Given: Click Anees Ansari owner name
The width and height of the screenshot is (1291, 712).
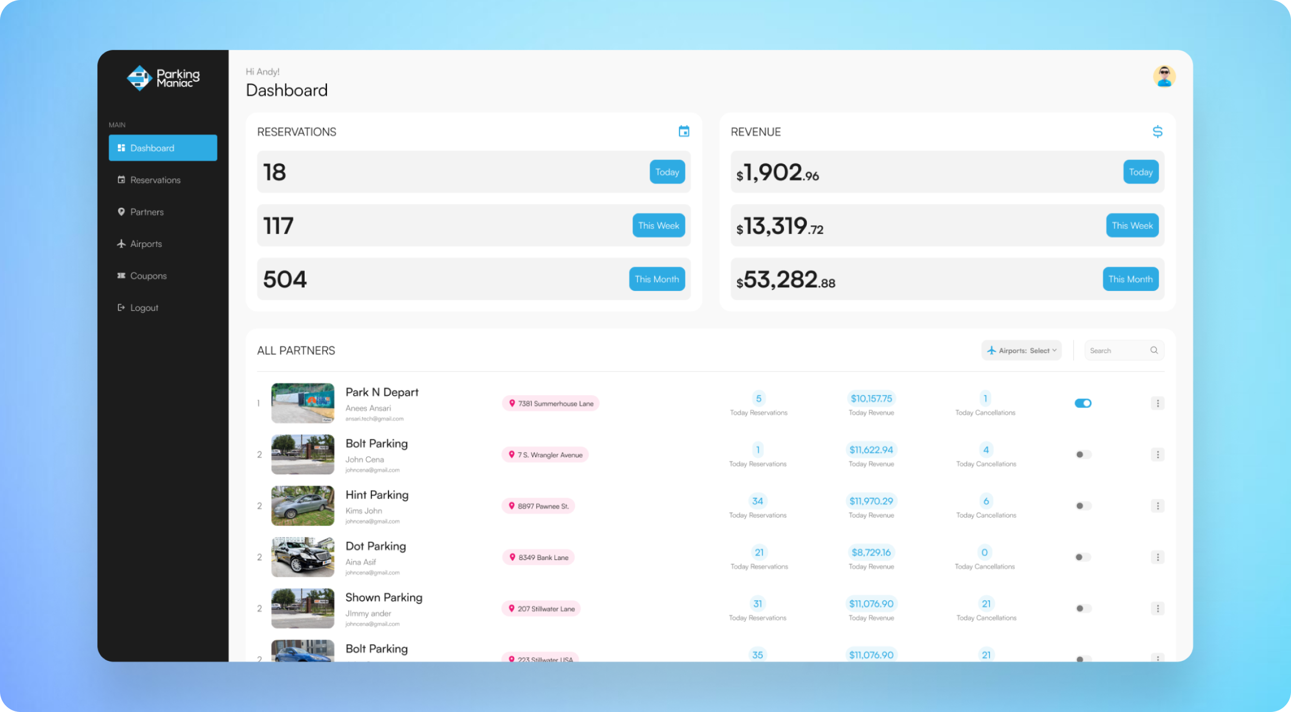Looking at the screenshot, I should click(x=368, y=408).
